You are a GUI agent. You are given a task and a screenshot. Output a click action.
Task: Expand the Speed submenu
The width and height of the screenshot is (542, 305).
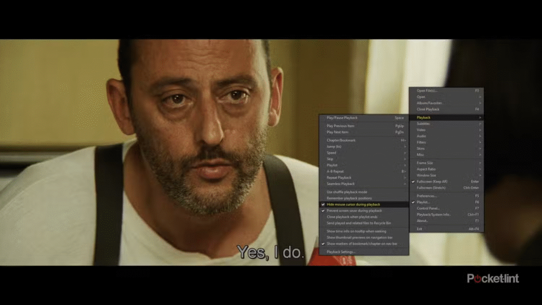332,153
